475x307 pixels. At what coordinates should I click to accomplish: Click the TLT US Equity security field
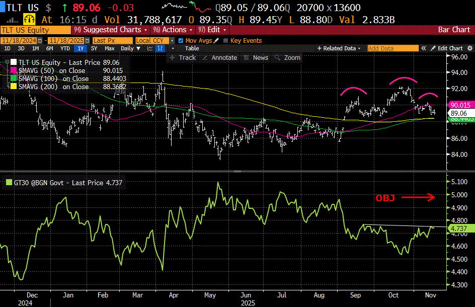(35, 30)
